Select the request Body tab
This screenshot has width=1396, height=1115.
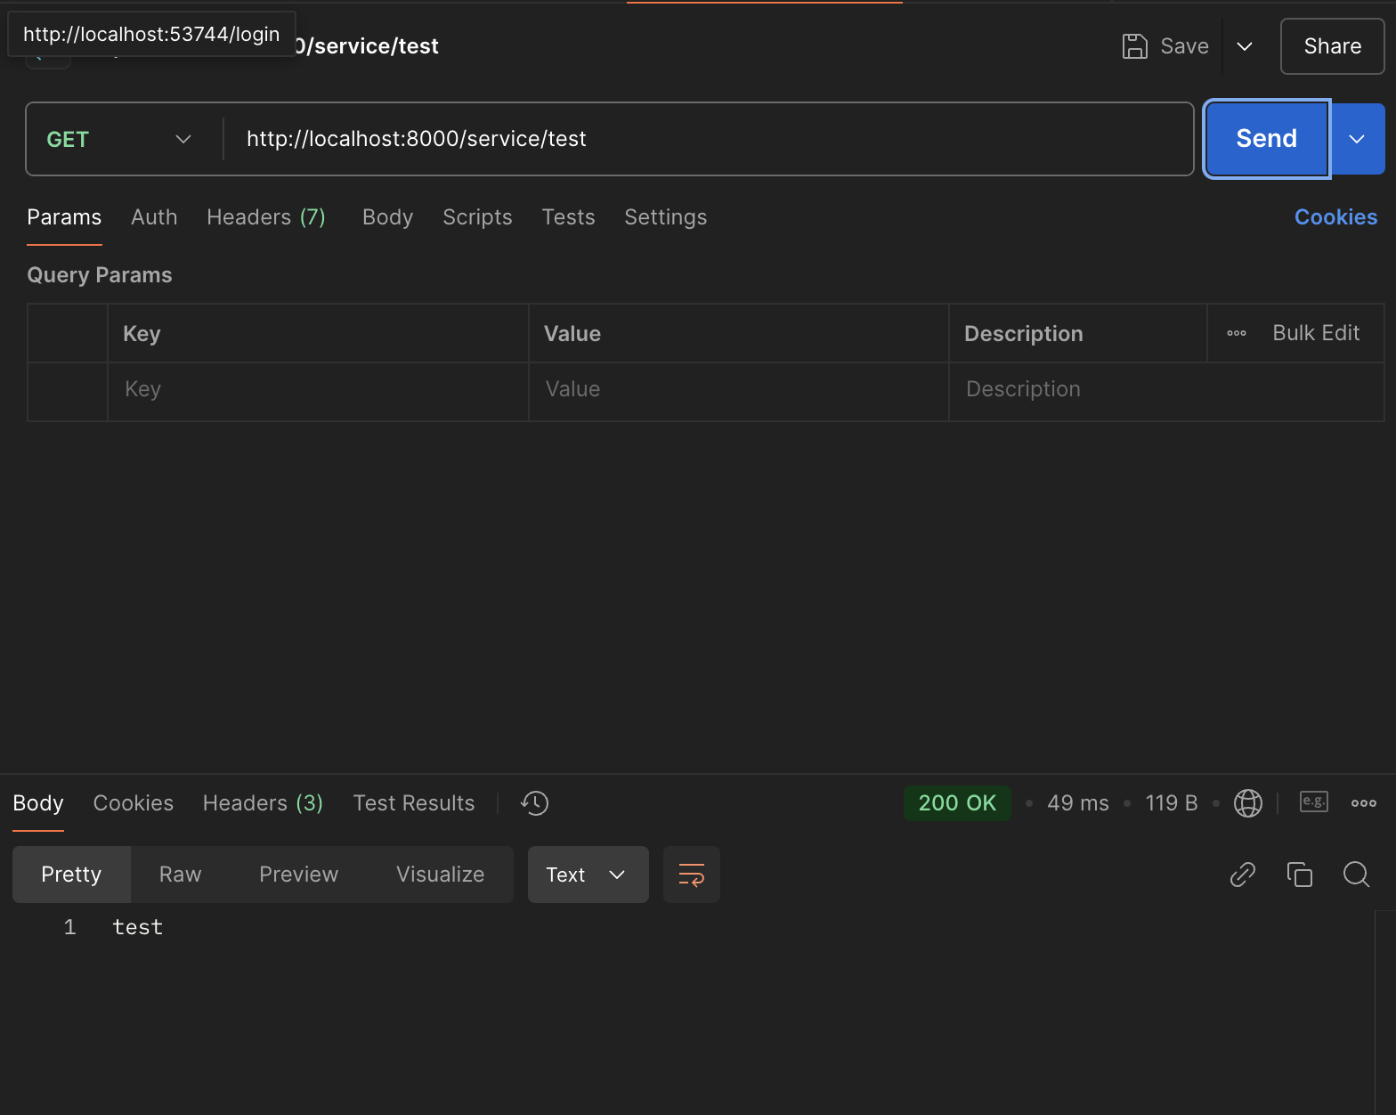pyautogui.click(x=387, y=217)
